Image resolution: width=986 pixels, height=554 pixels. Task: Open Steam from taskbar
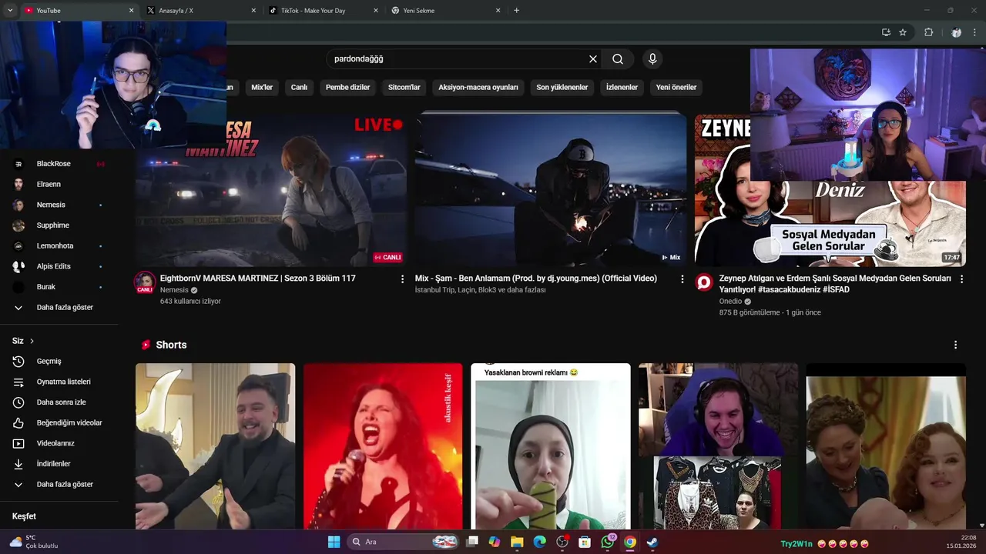652,542
